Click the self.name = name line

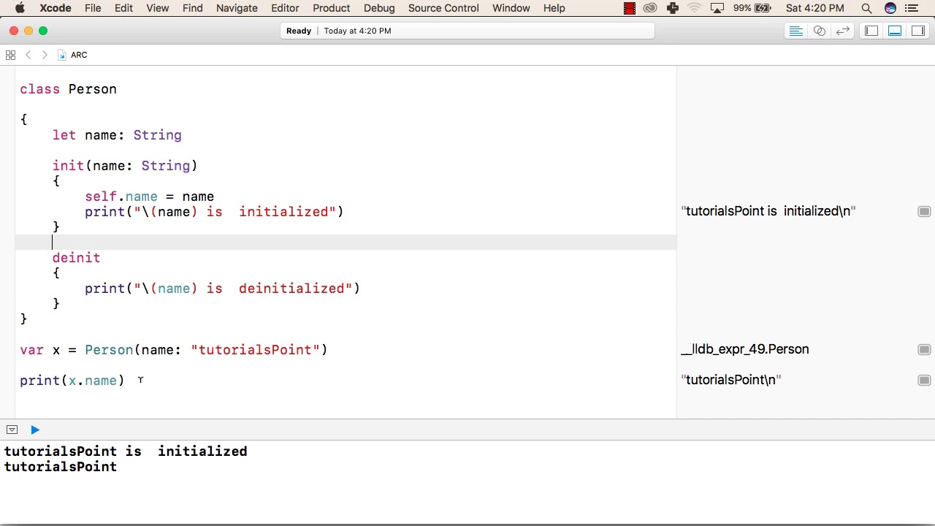click(x=150, y=197)
